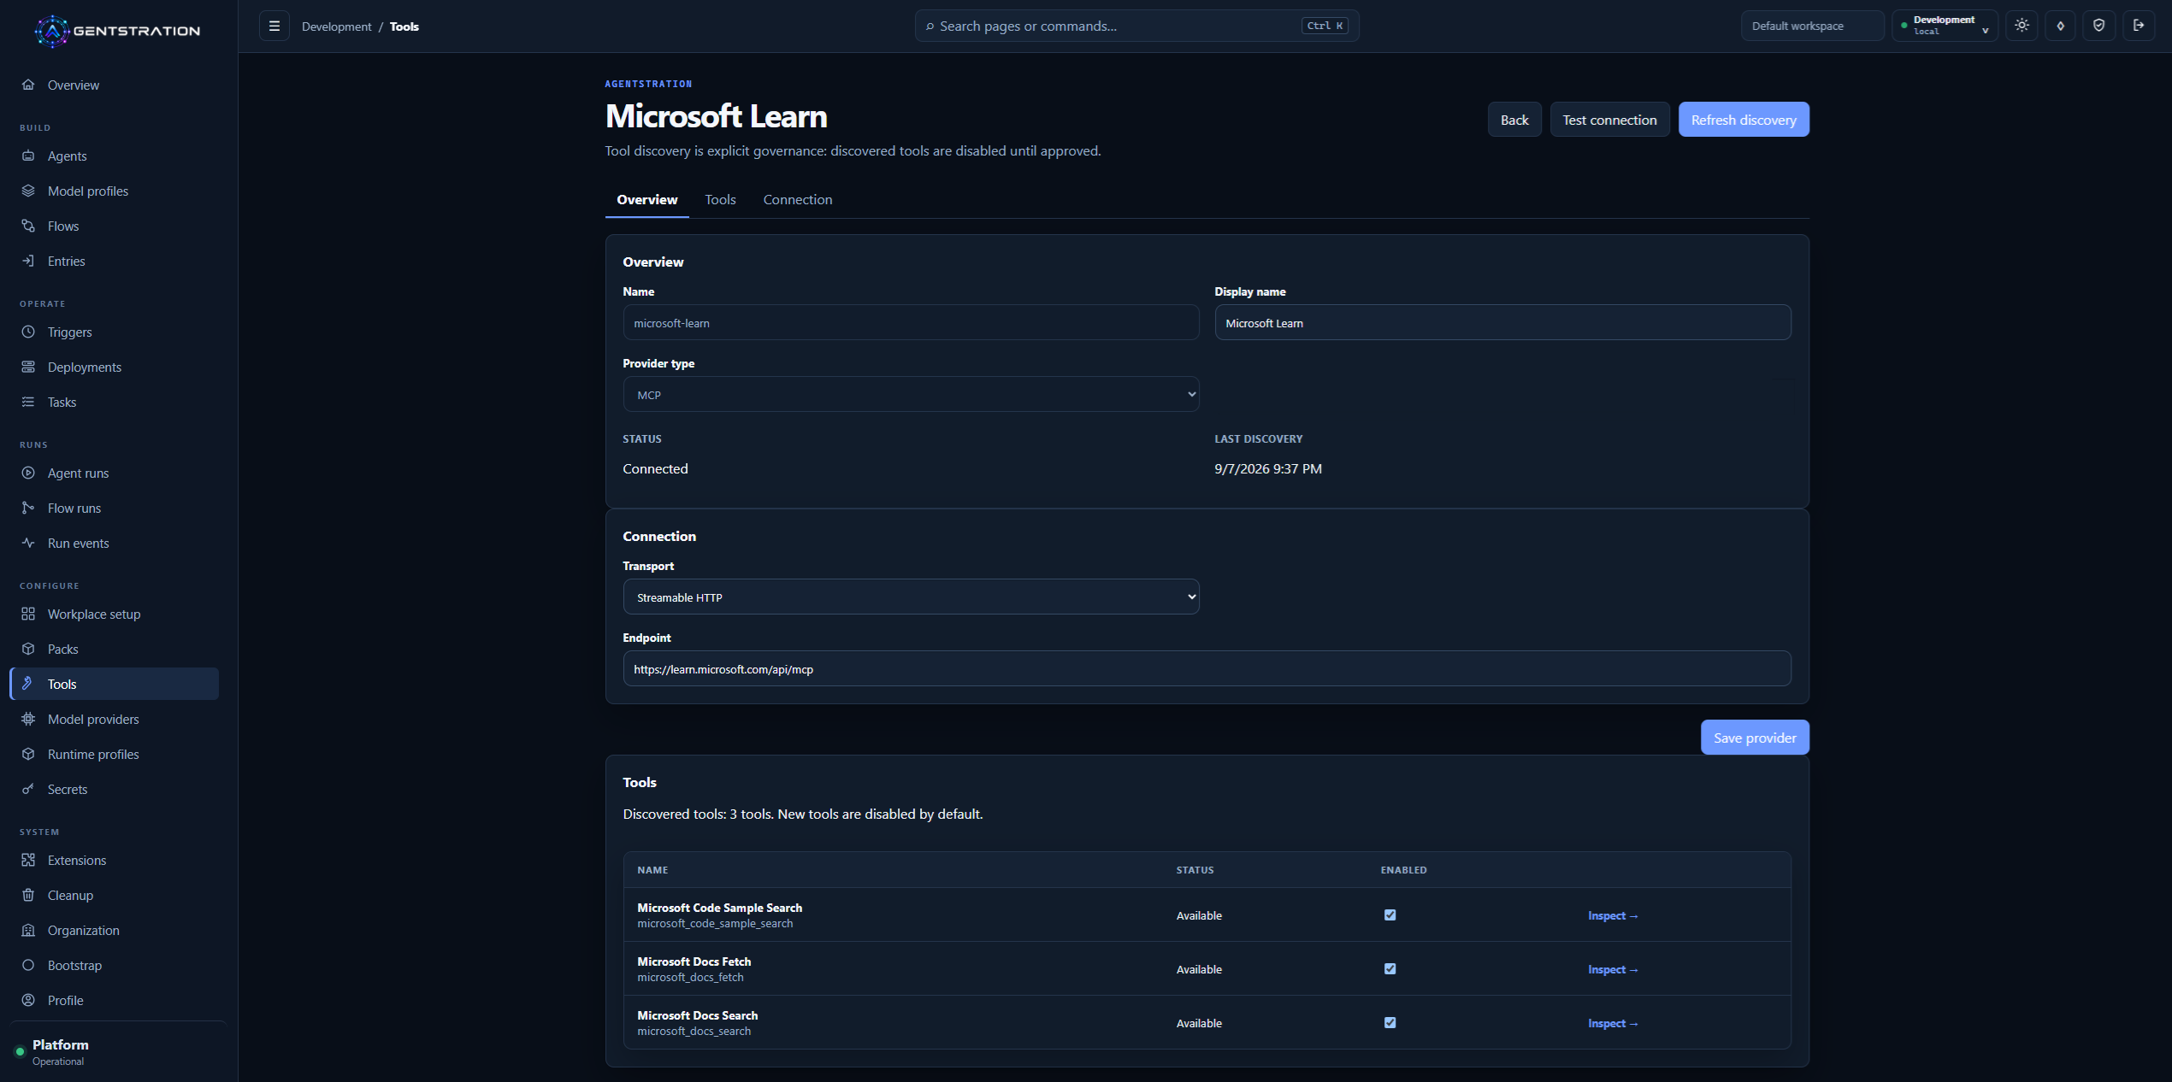
Task: Open Model providers in the sidebar
Action: click(x=115, y=719)
